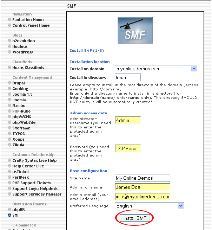Select Help Center Live
The width and height of the screenshot is (212, 230).
[28, 166]
